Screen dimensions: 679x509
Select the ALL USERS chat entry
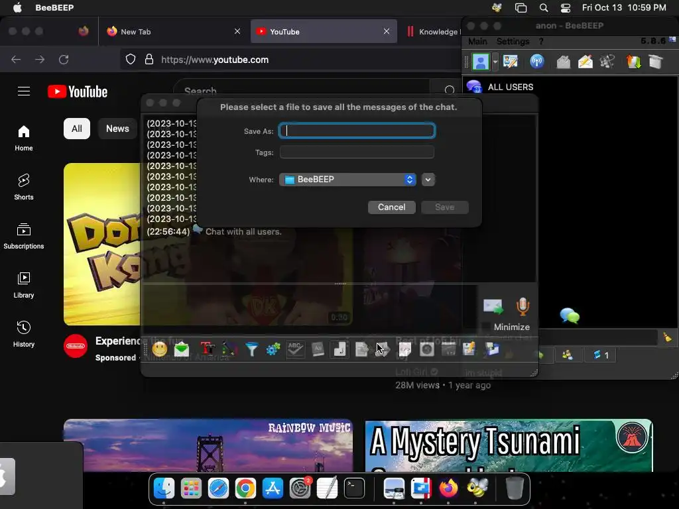click(x=511, y=87)
